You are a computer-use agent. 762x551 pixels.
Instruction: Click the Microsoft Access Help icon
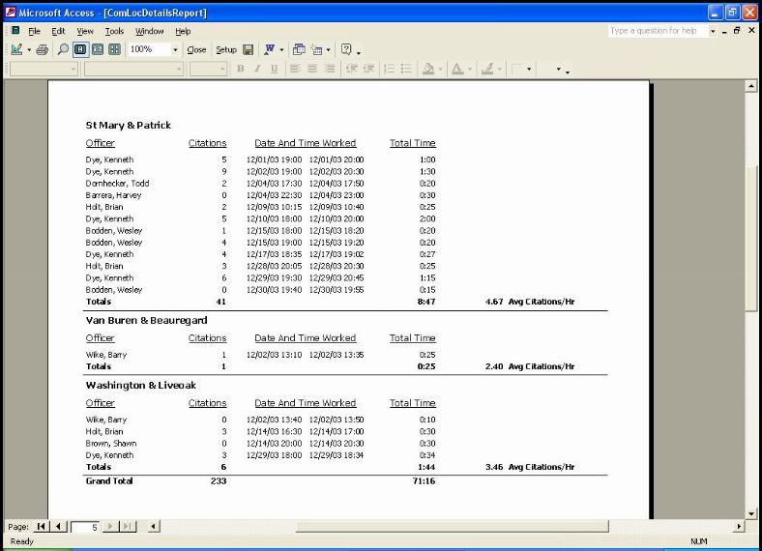pos(346,49)
